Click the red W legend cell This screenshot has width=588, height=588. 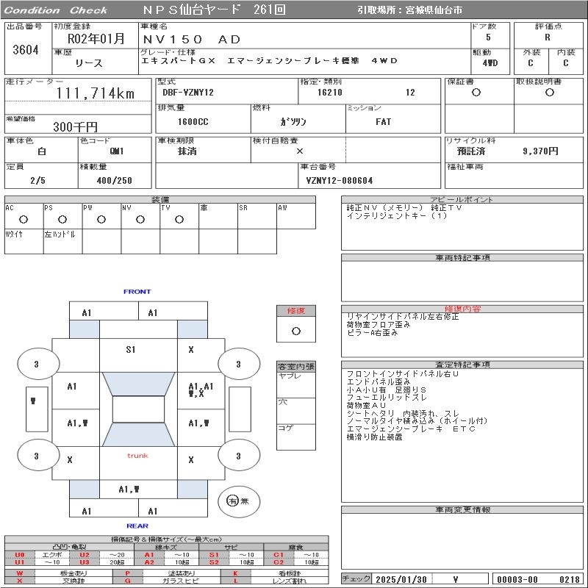pyautogui.click(x=20, y=573)
